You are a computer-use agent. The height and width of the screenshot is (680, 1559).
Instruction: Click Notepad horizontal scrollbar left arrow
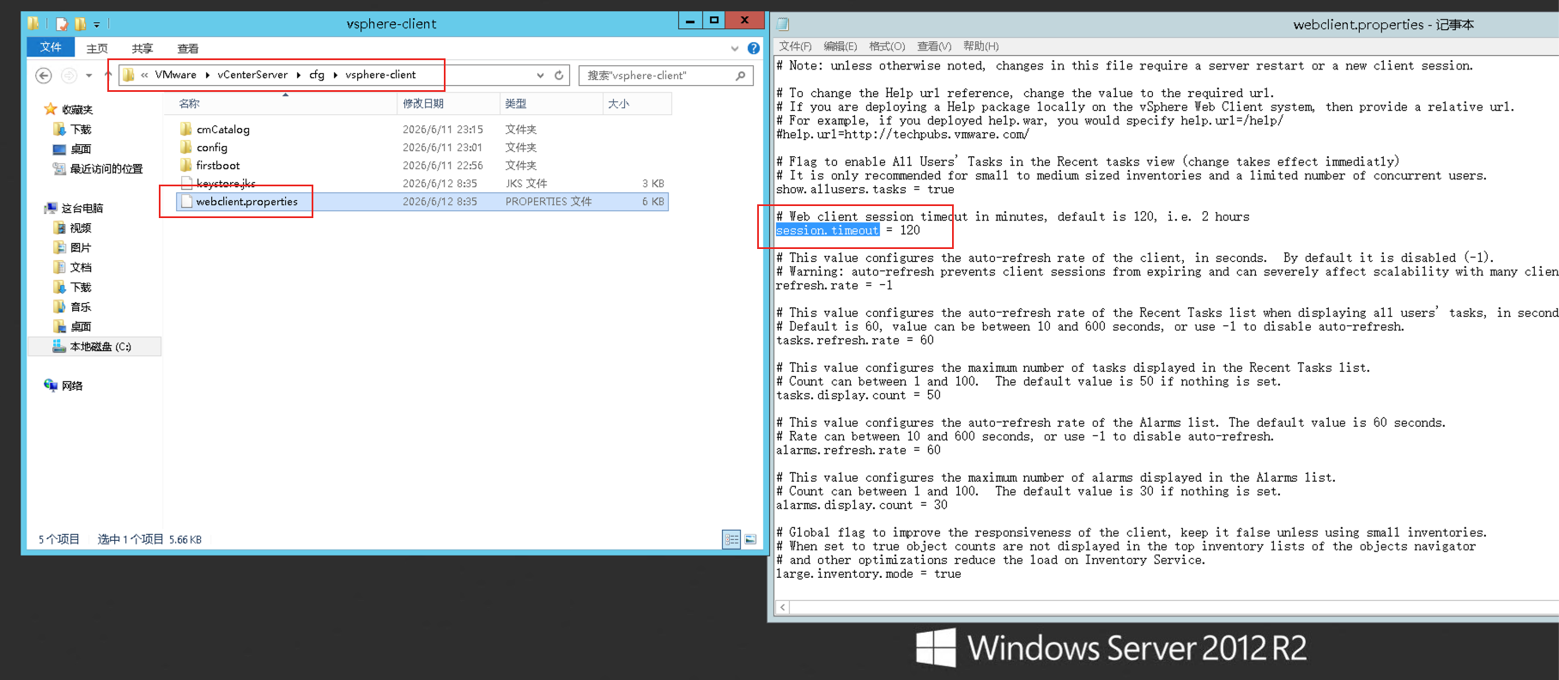coord(782,607)
